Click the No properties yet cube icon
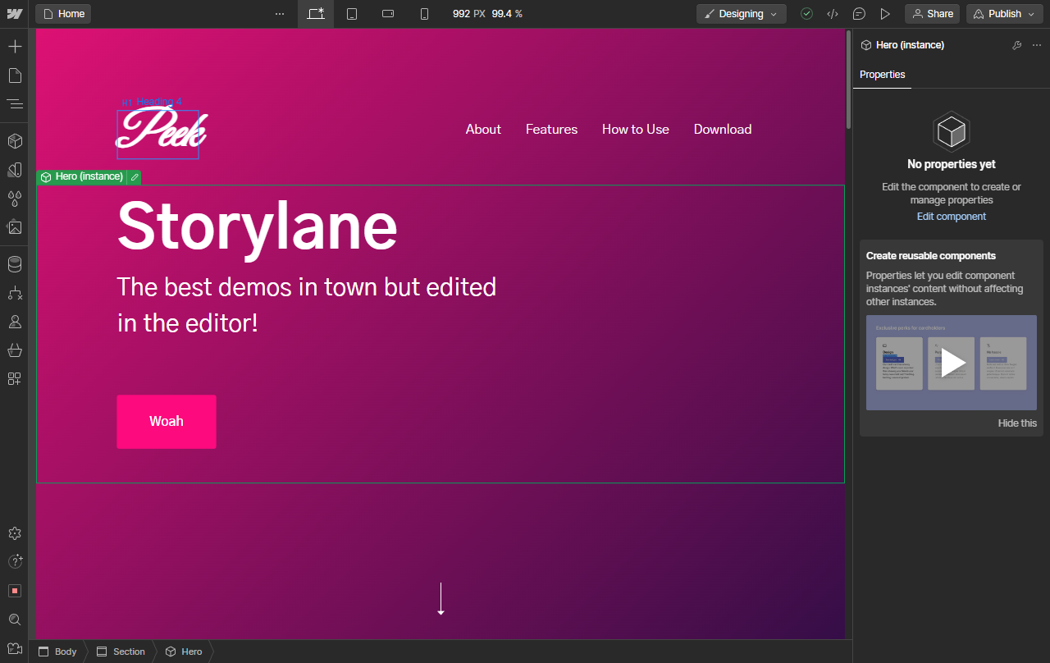 952,131
